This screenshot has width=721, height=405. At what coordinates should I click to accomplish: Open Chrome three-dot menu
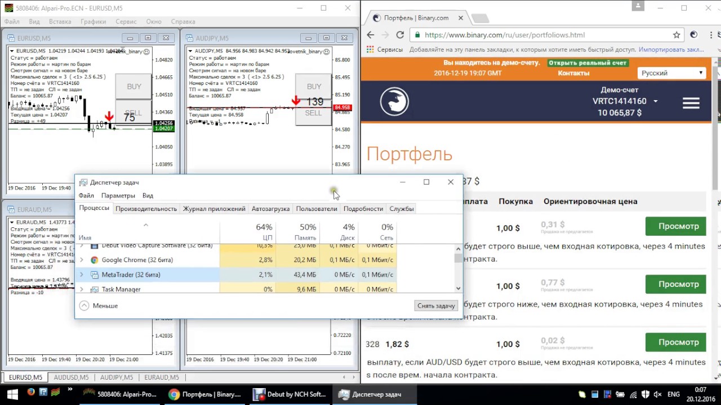(x=710, y=35)
